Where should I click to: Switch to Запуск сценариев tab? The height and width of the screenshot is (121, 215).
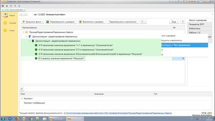click(200, 20)
